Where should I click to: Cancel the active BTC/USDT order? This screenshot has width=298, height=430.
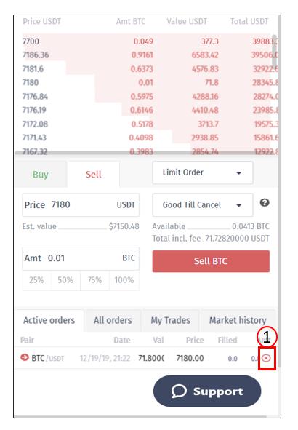pos(266,358)
